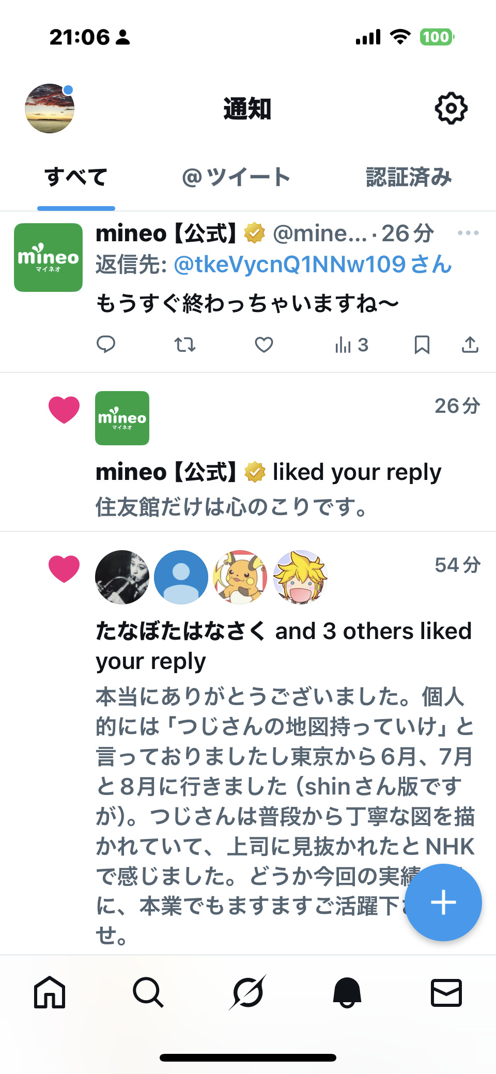Open the Search tab

tap(148, 992)
